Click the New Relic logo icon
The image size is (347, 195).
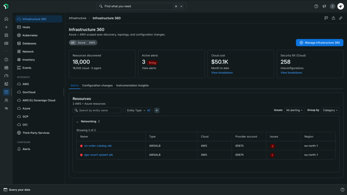coord(6,6)
